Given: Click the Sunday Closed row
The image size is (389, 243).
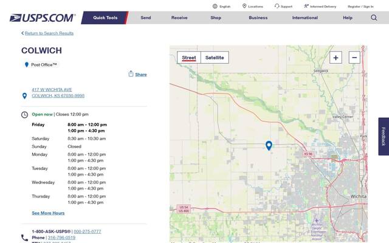Looking at the screenshot, I should point(57,146).
